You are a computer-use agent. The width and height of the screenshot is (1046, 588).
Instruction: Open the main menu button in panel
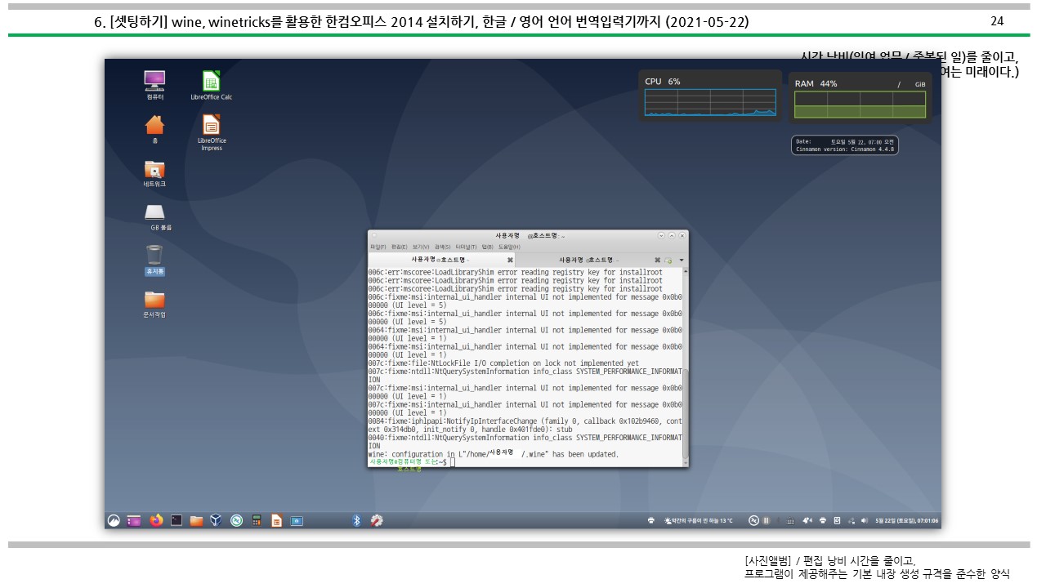click(x=114, y=520)
